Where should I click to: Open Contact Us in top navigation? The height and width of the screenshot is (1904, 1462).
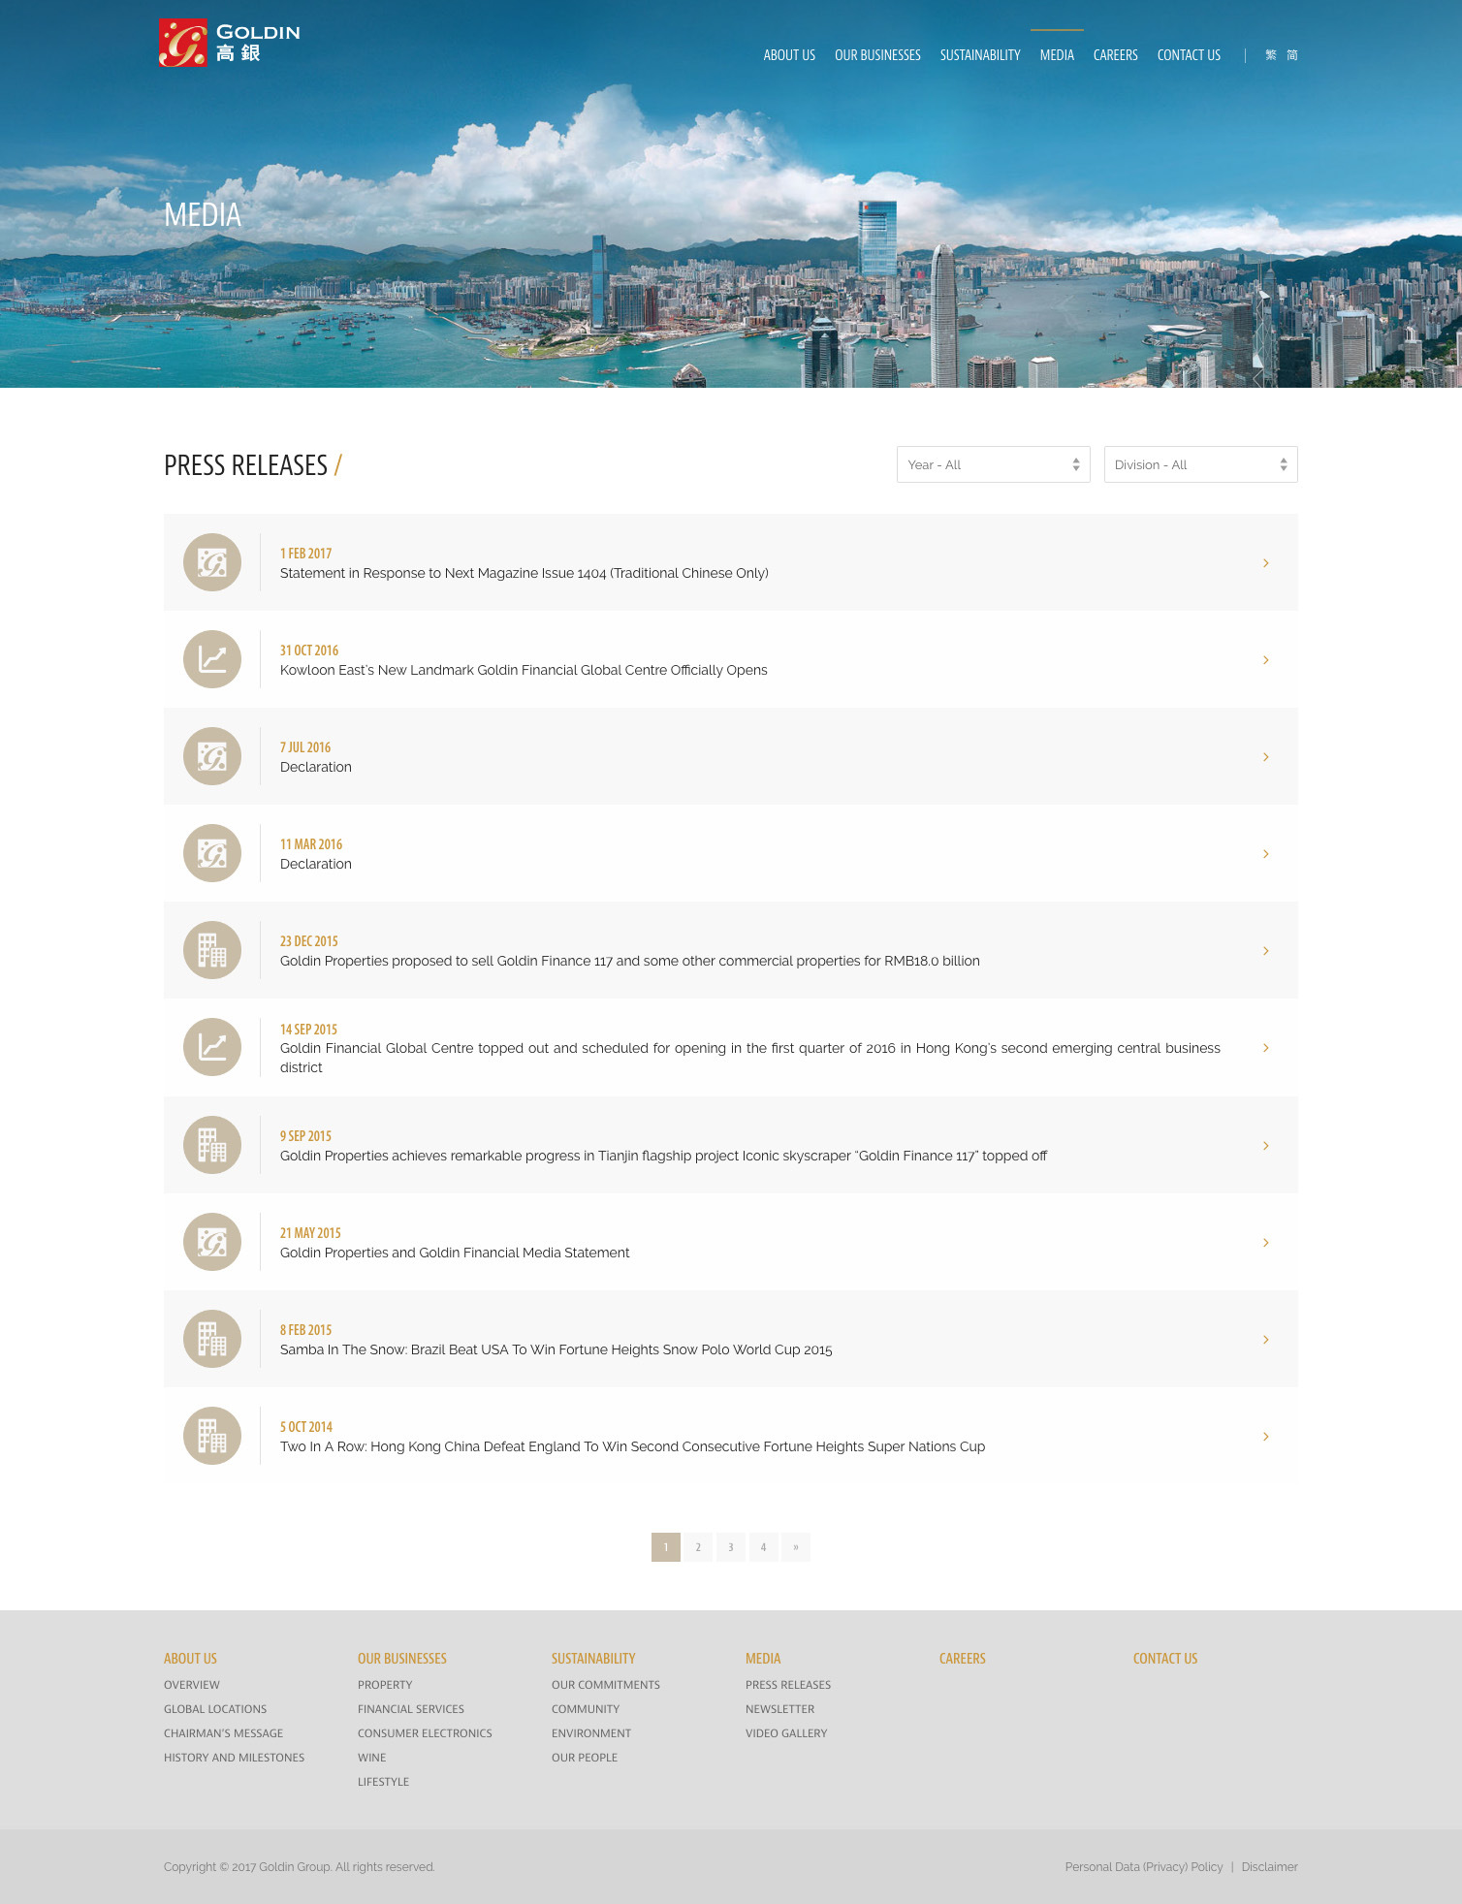tap(1189, 55)
